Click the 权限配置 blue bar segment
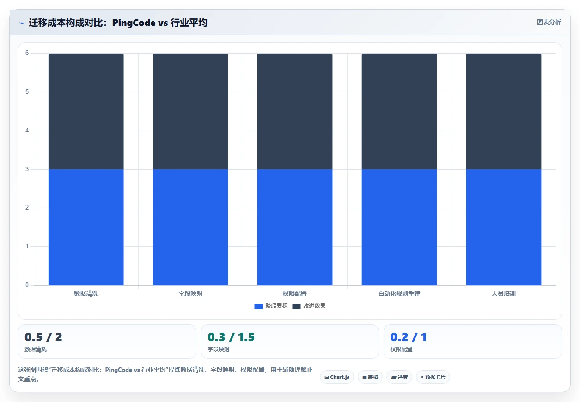Viewport: 580px width, 402px height. (295, 227)
